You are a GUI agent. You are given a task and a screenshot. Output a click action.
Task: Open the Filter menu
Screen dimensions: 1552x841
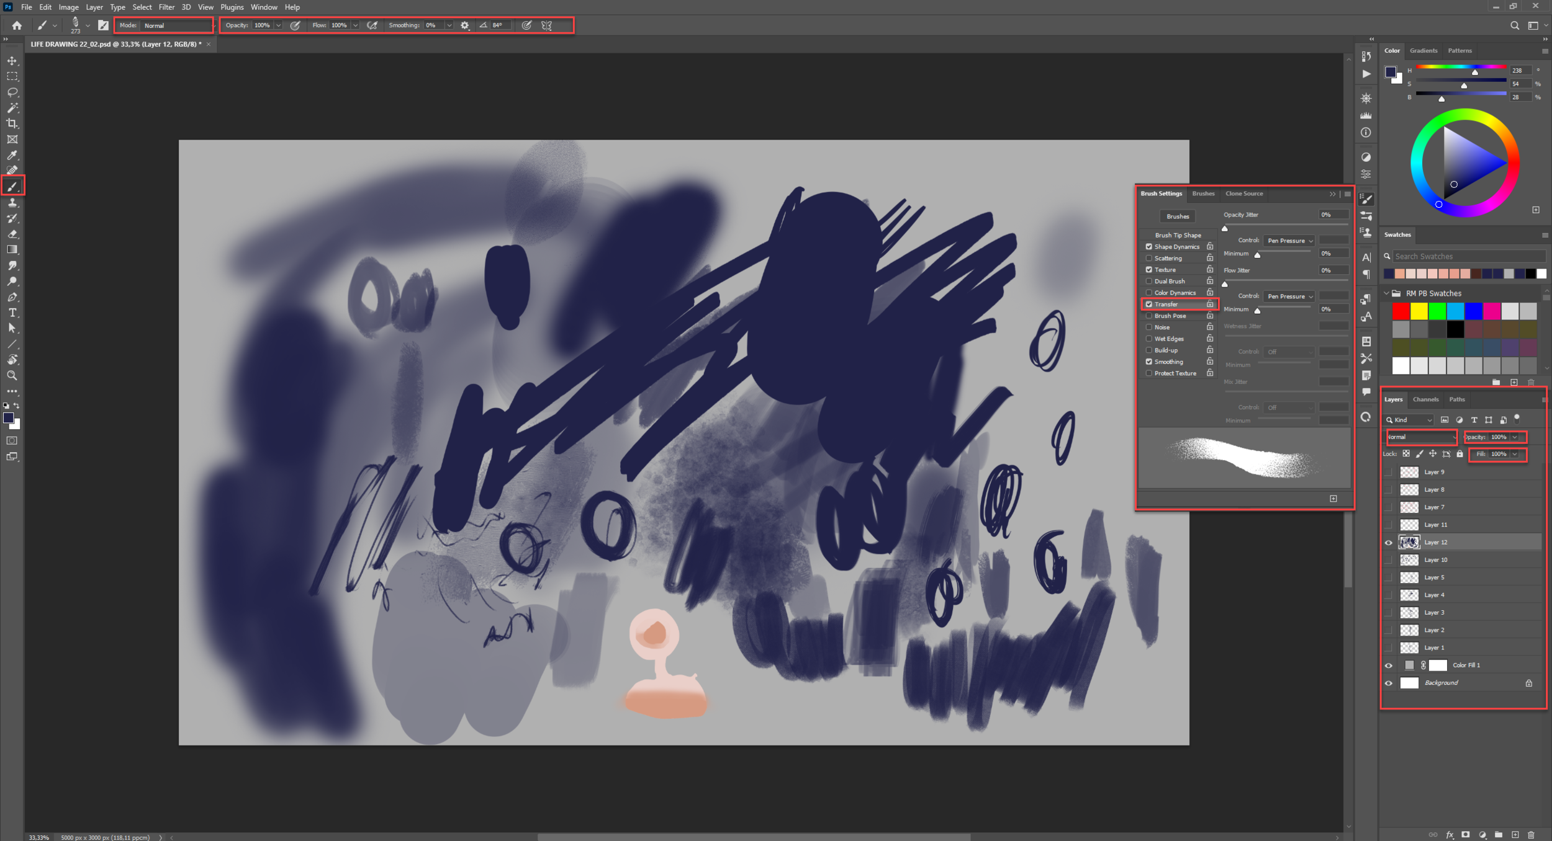pos(166,7)
